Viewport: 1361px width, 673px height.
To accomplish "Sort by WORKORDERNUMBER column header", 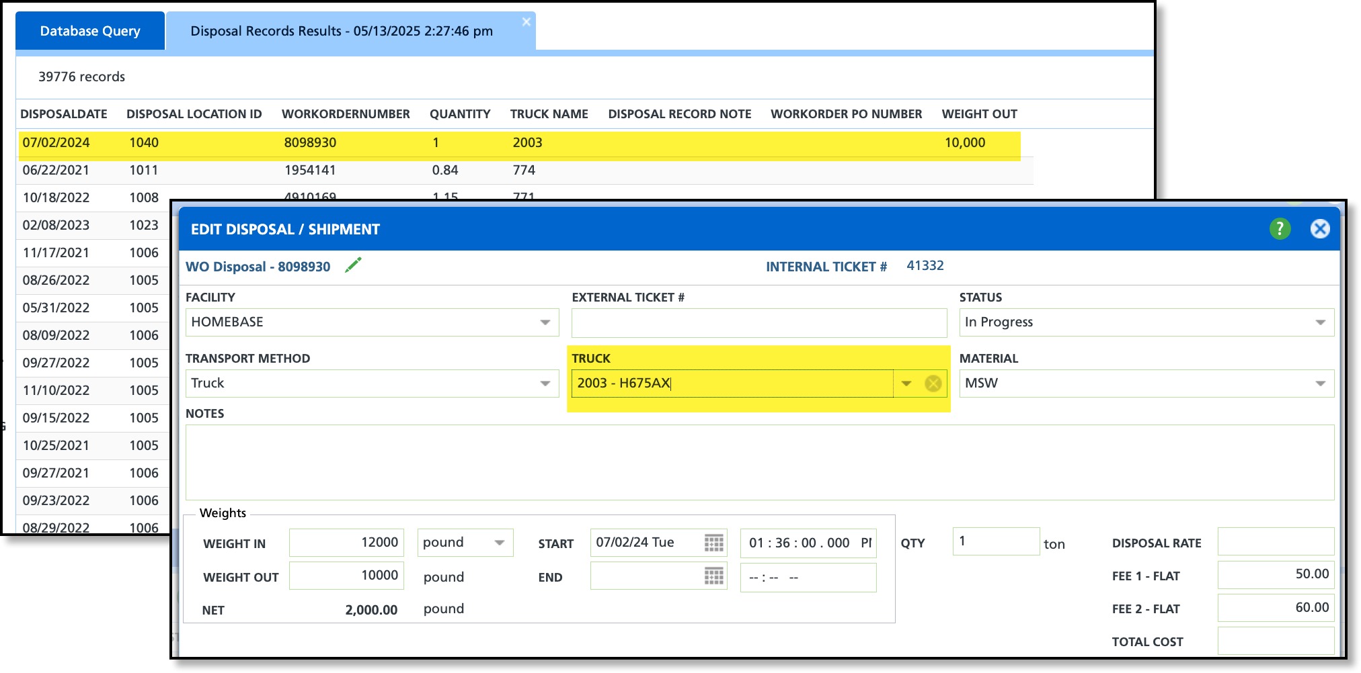I will tap(346, 114).
